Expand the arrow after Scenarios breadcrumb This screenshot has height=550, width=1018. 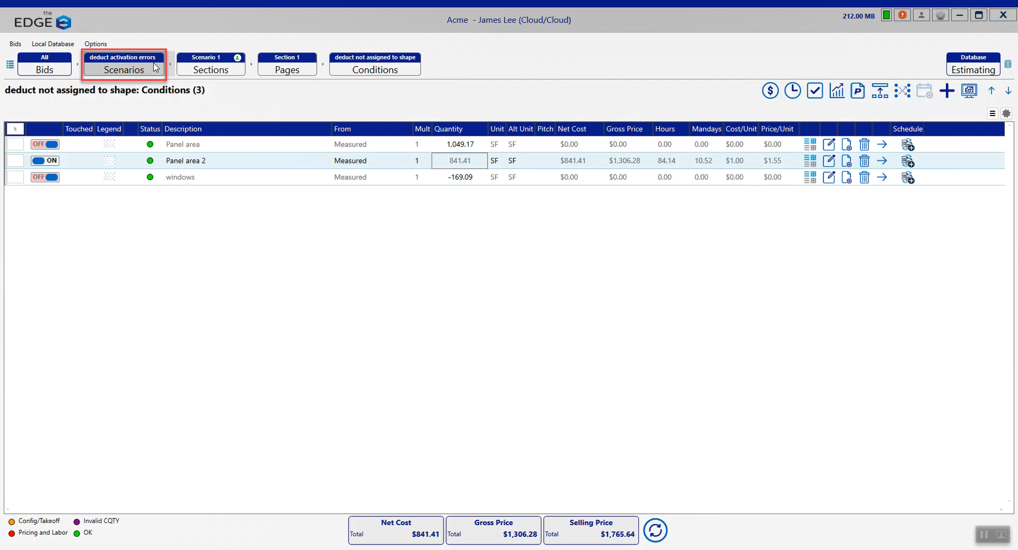coord(171,64)
